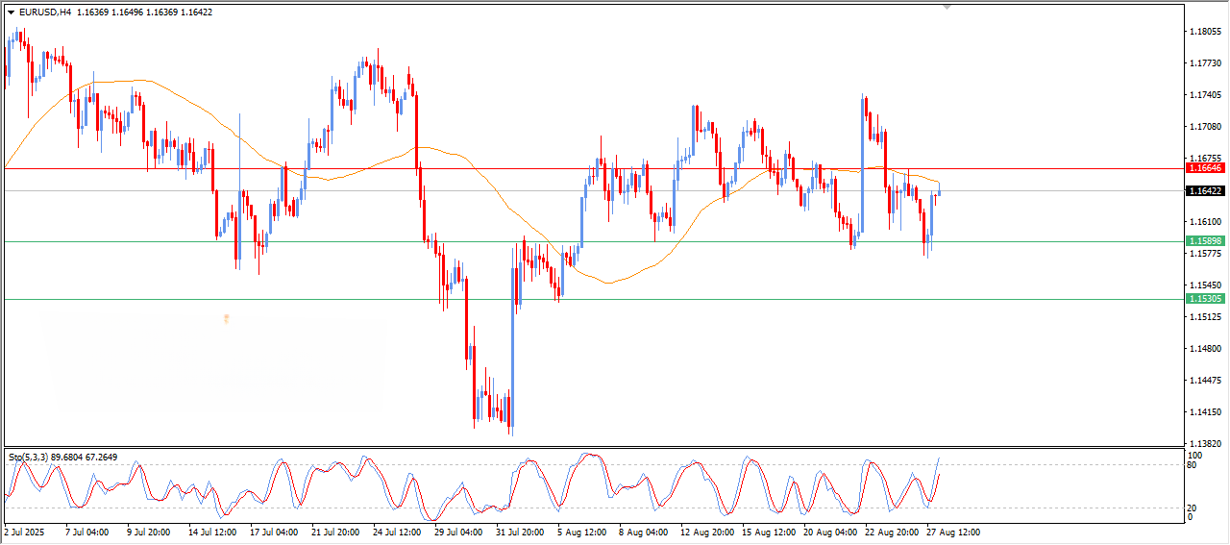Click the gray 1.16422 current price tag

point(1205,191)
